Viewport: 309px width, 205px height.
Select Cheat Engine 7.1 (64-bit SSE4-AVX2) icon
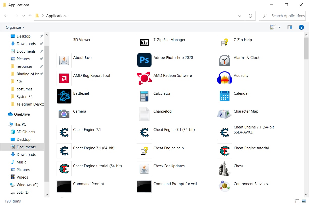click(x=225, y=132)
